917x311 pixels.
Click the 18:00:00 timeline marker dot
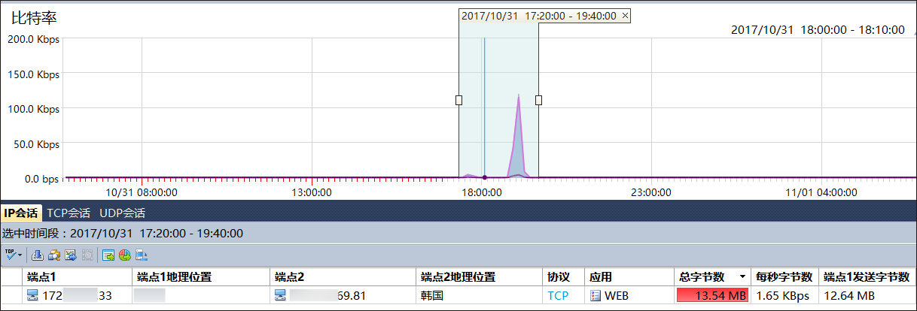coord(484,177)
